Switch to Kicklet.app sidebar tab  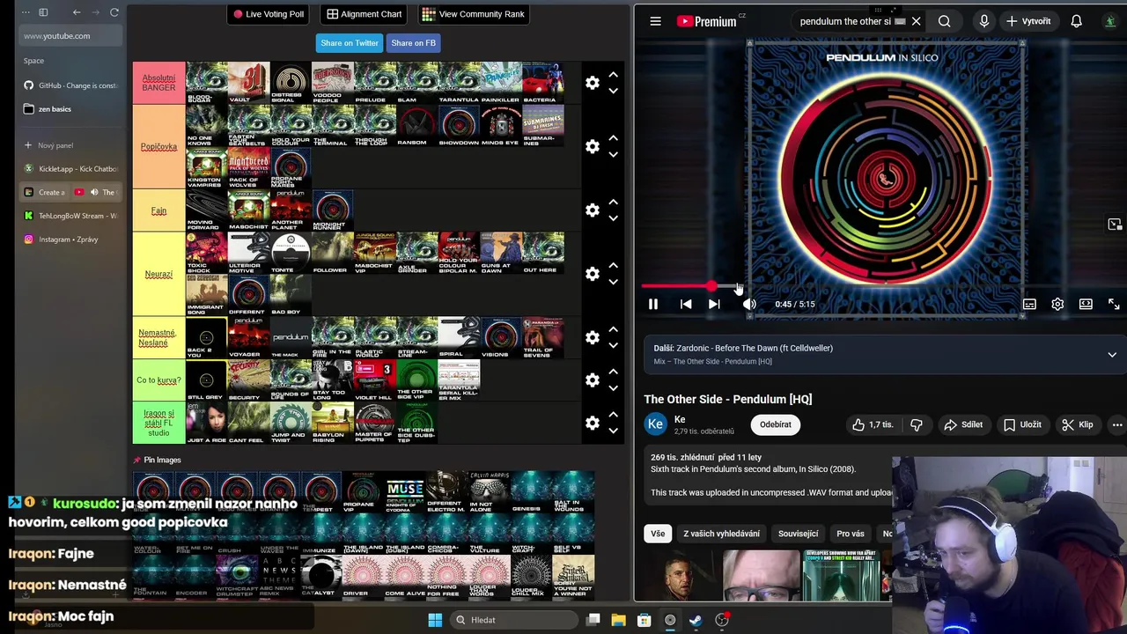click(70, 168)
